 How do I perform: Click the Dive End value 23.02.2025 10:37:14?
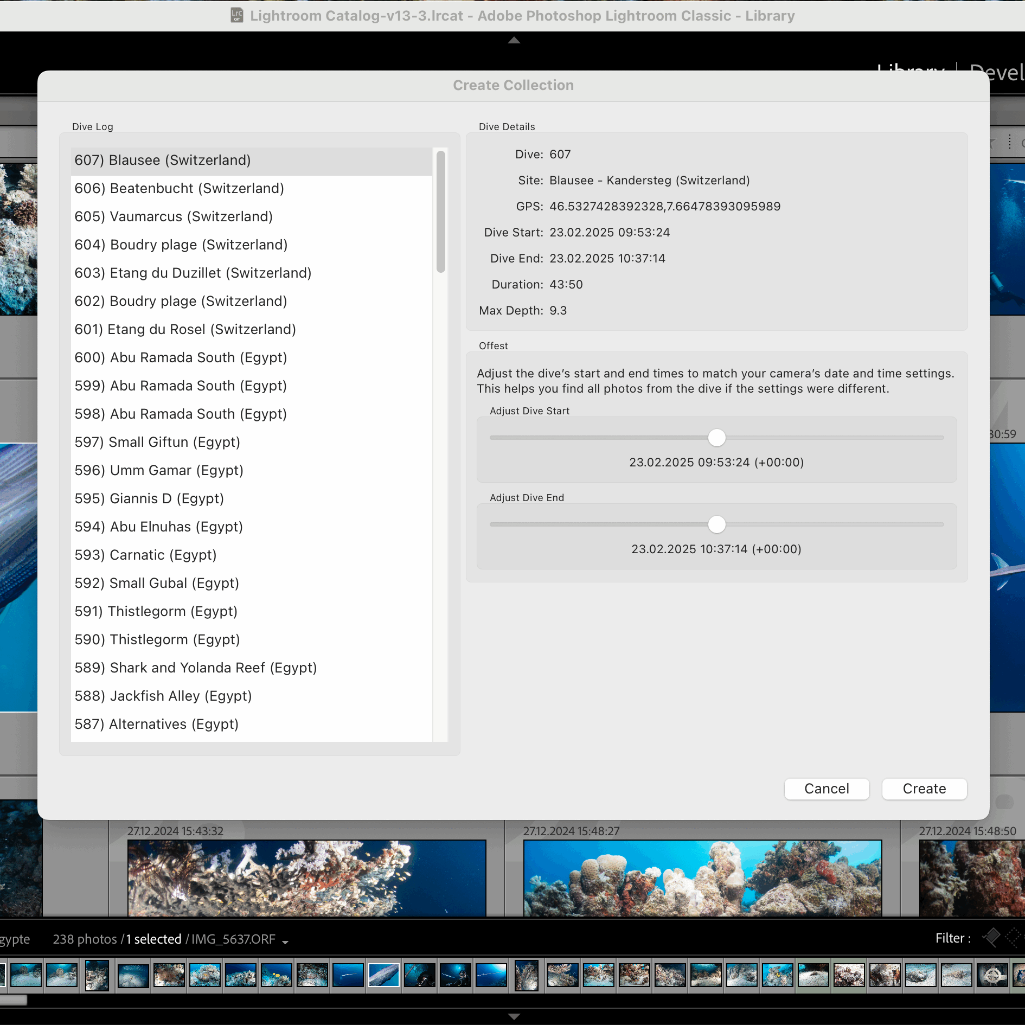pyautogui.click(x=607, y=259)
